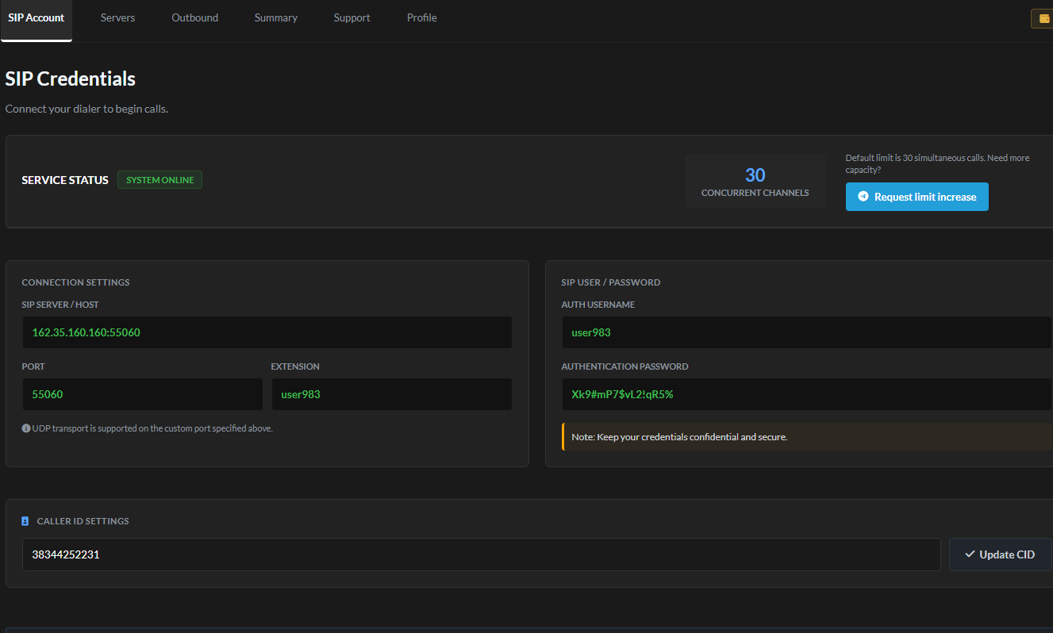Screen dimensions: 1053x633
Task: Click the Caller ID Settings contact icon
Action: pos(25,521)
